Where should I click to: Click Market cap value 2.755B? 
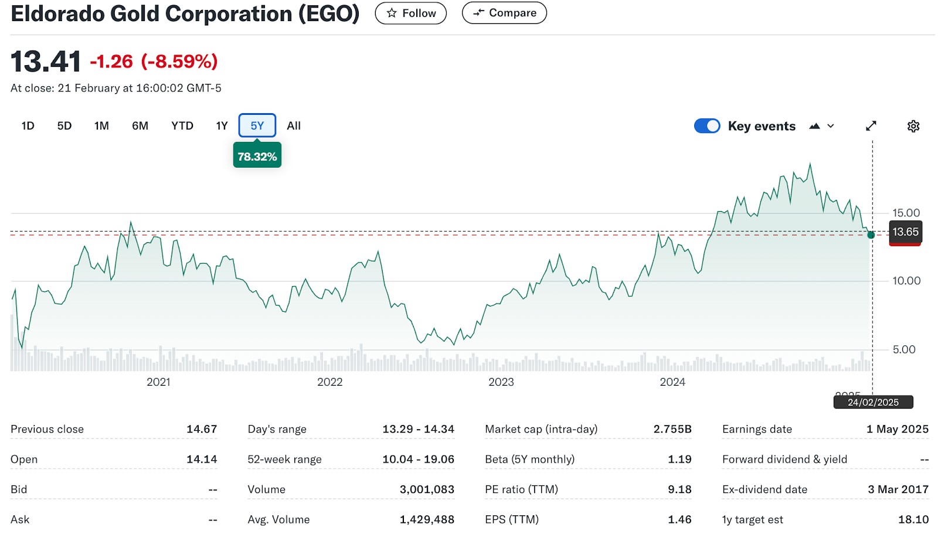click(672, 429)
